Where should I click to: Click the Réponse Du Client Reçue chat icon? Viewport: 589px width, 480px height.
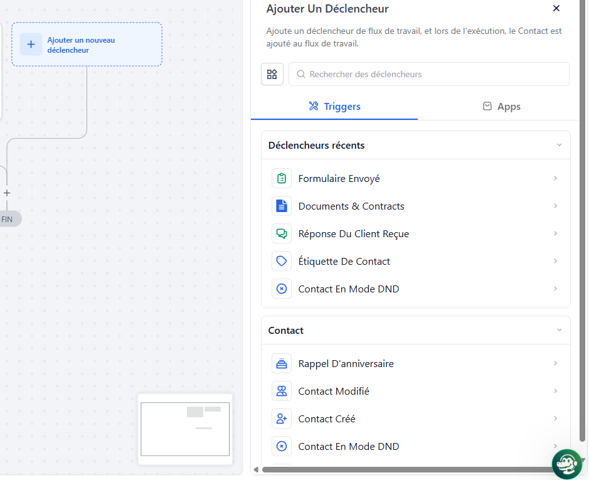(282, 234)
